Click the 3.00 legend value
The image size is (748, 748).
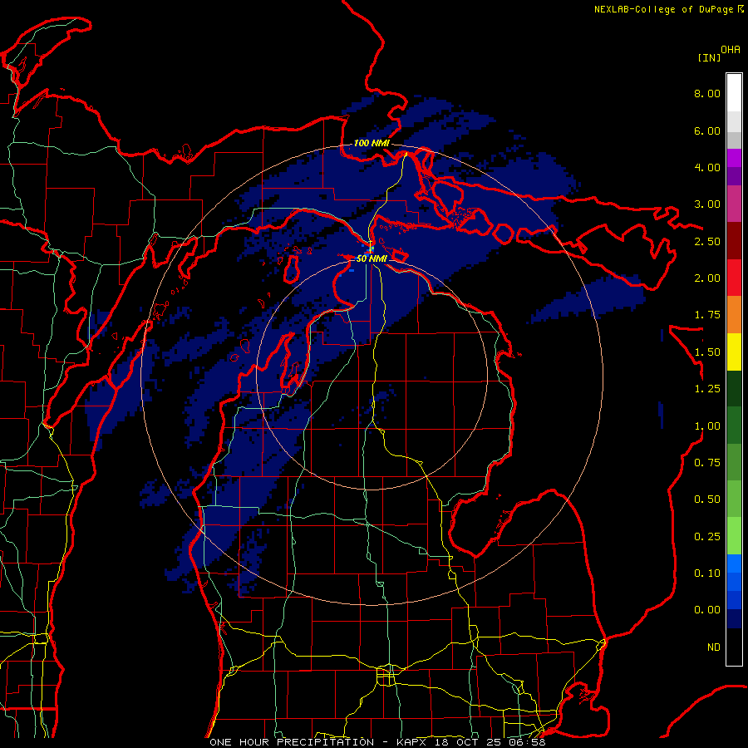(707, 204)
